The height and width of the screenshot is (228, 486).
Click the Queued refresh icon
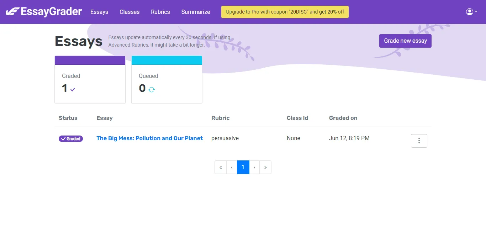(152, 90)
